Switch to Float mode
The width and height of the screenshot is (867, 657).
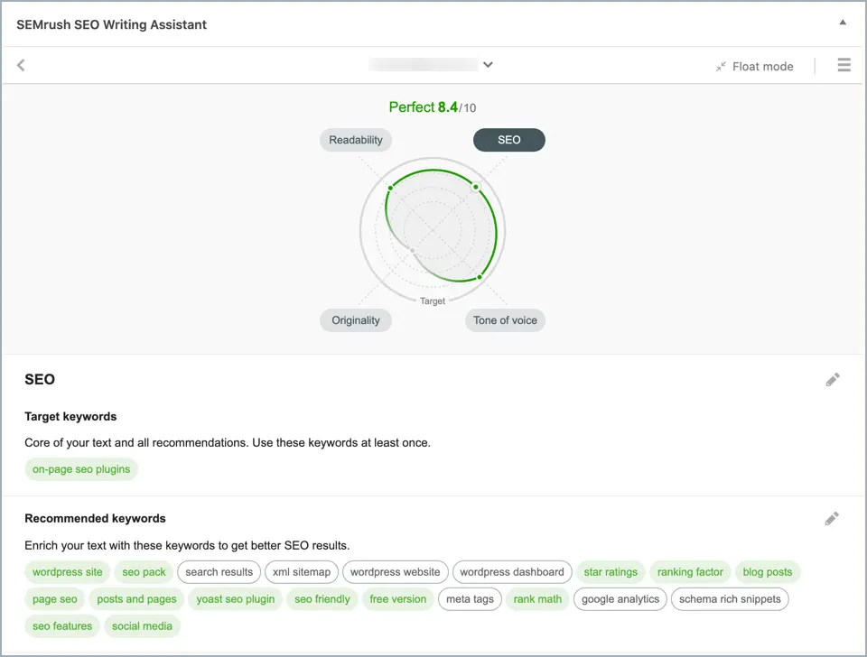coord(755,66)
